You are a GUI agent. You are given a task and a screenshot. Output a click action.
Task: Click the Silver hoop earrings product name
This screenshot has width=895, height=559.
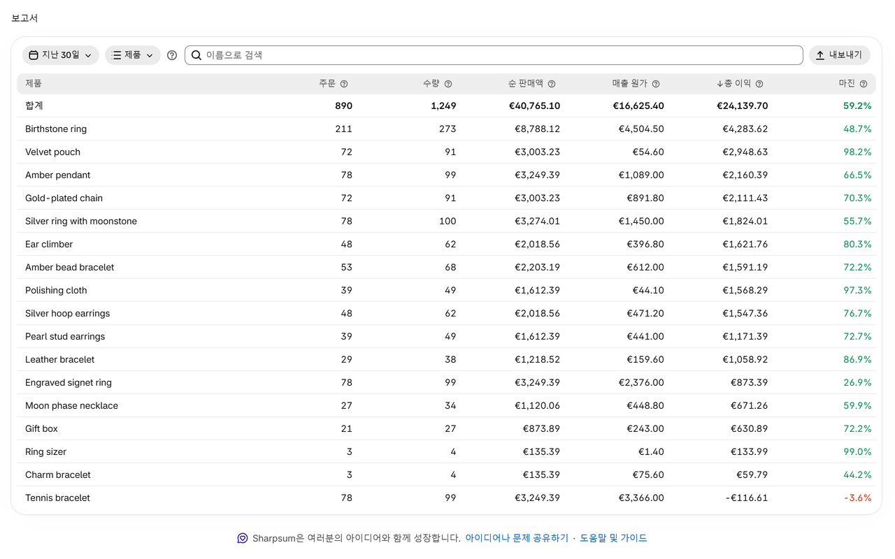coord(67,313)
